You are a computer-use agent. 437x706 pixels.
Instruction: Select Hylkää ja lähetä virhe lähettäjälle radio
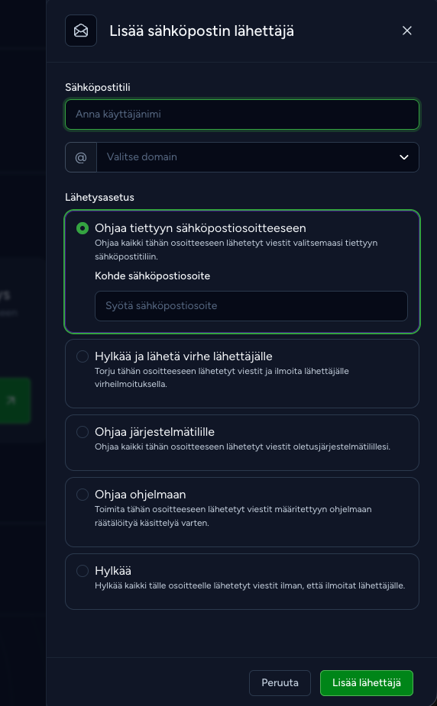point(83,356)
